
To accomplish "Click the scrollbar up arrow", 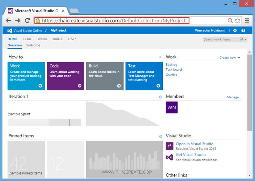I will [249, 52].
